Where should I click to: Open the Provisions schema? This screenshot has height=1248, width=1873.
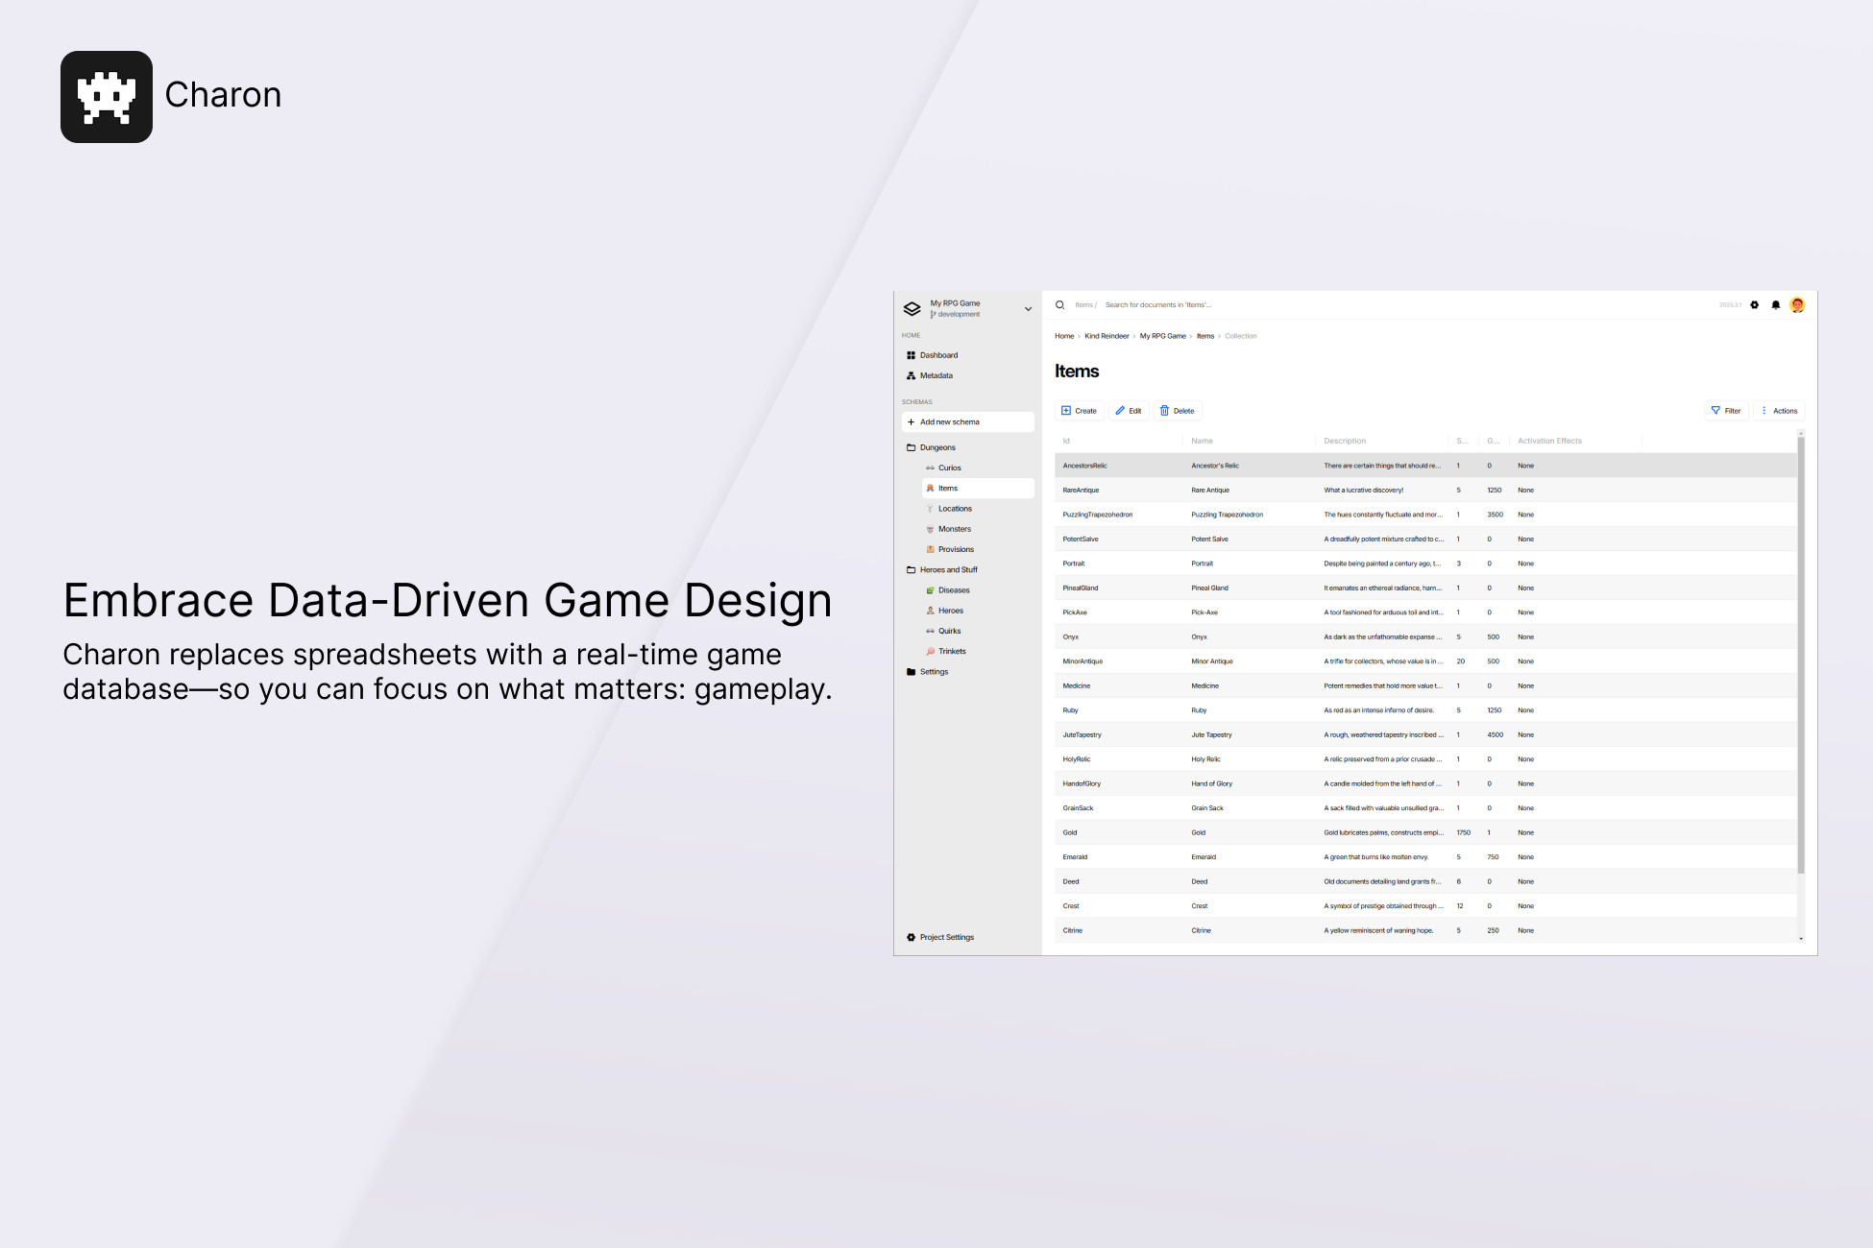[956, 548]
